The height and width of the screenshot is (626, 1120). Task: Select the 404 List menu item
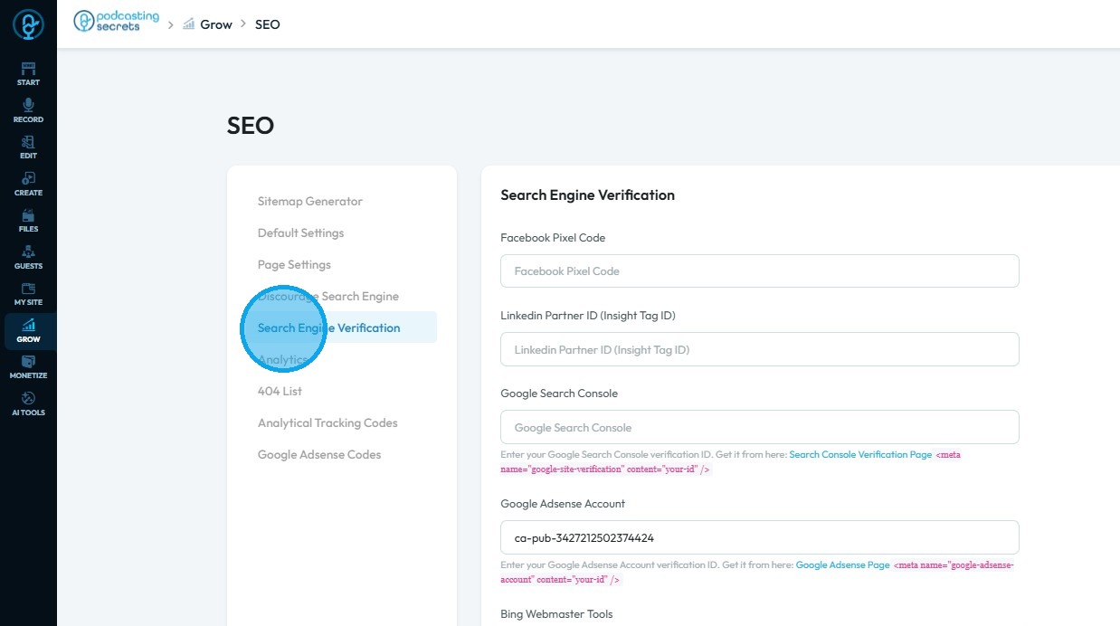coord(280,391)
